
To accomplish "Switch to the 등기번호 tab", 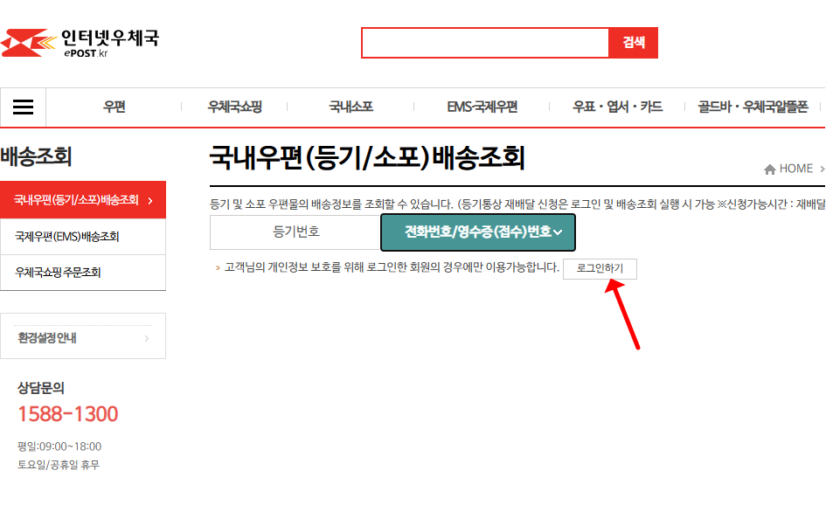I will click(295, 232).
